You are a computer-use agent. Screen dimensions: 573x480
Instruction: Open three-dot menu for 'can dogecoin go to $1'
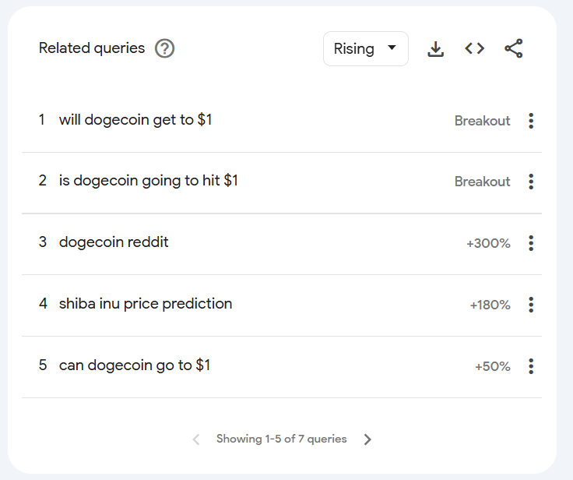[531, 366]
